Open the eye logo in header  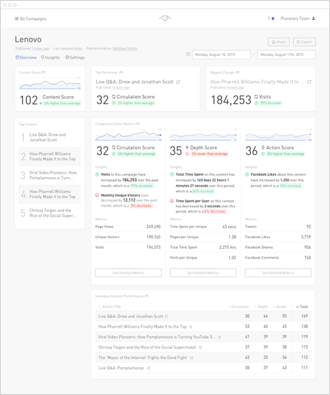click(165, 18)
